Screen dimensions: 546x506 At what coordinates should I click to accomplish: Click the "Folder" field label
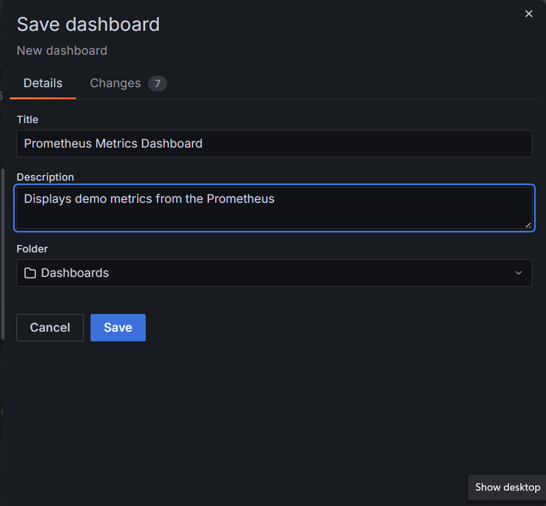click(x=32, y=249)
